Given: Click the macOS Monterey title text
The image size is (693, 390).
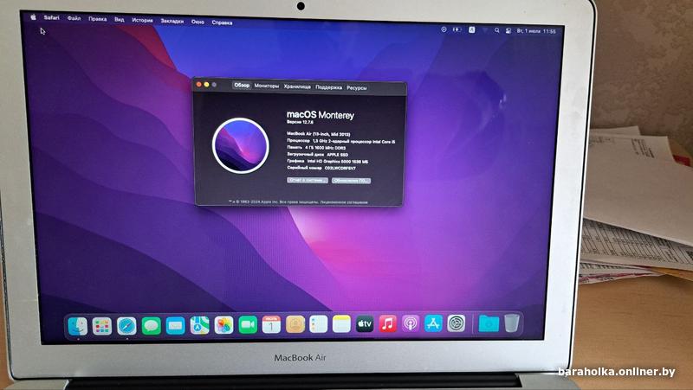Looking at the screenshot, I should [x=320, y=115].
